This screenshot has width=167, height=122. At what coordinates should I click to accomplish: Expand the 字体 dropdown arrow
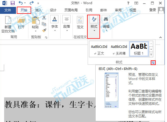(x=55, y=31)
